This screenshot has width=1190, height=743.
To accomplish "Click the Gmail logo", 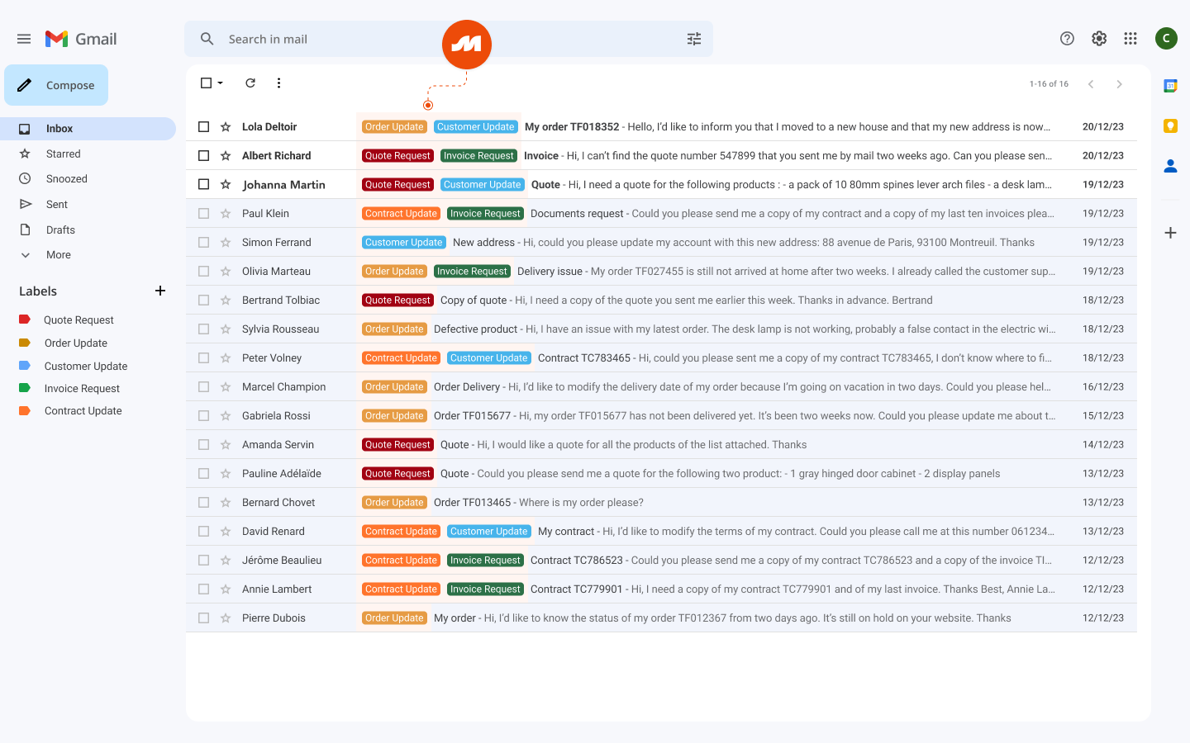I will [x=81, y=39].
